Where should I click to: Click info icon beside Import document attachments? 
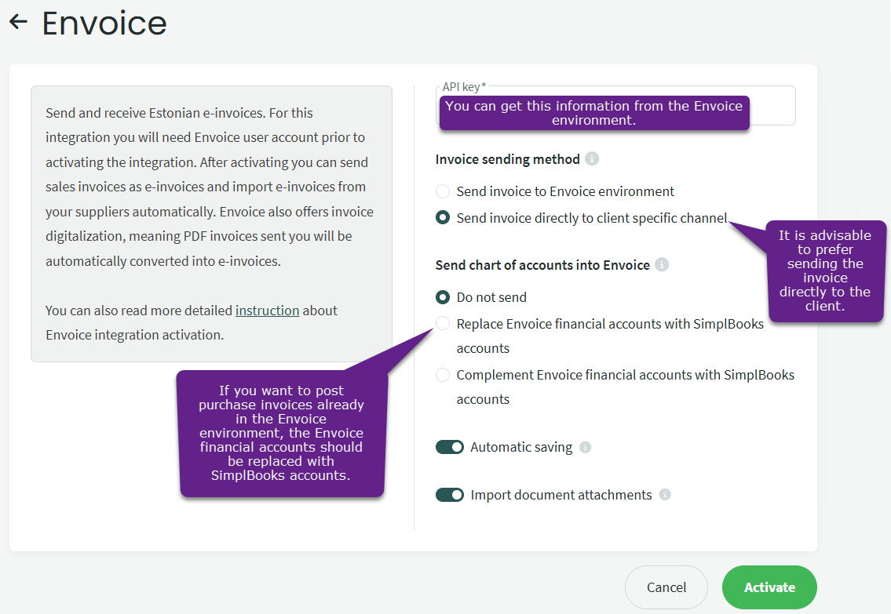click(665, 495)
